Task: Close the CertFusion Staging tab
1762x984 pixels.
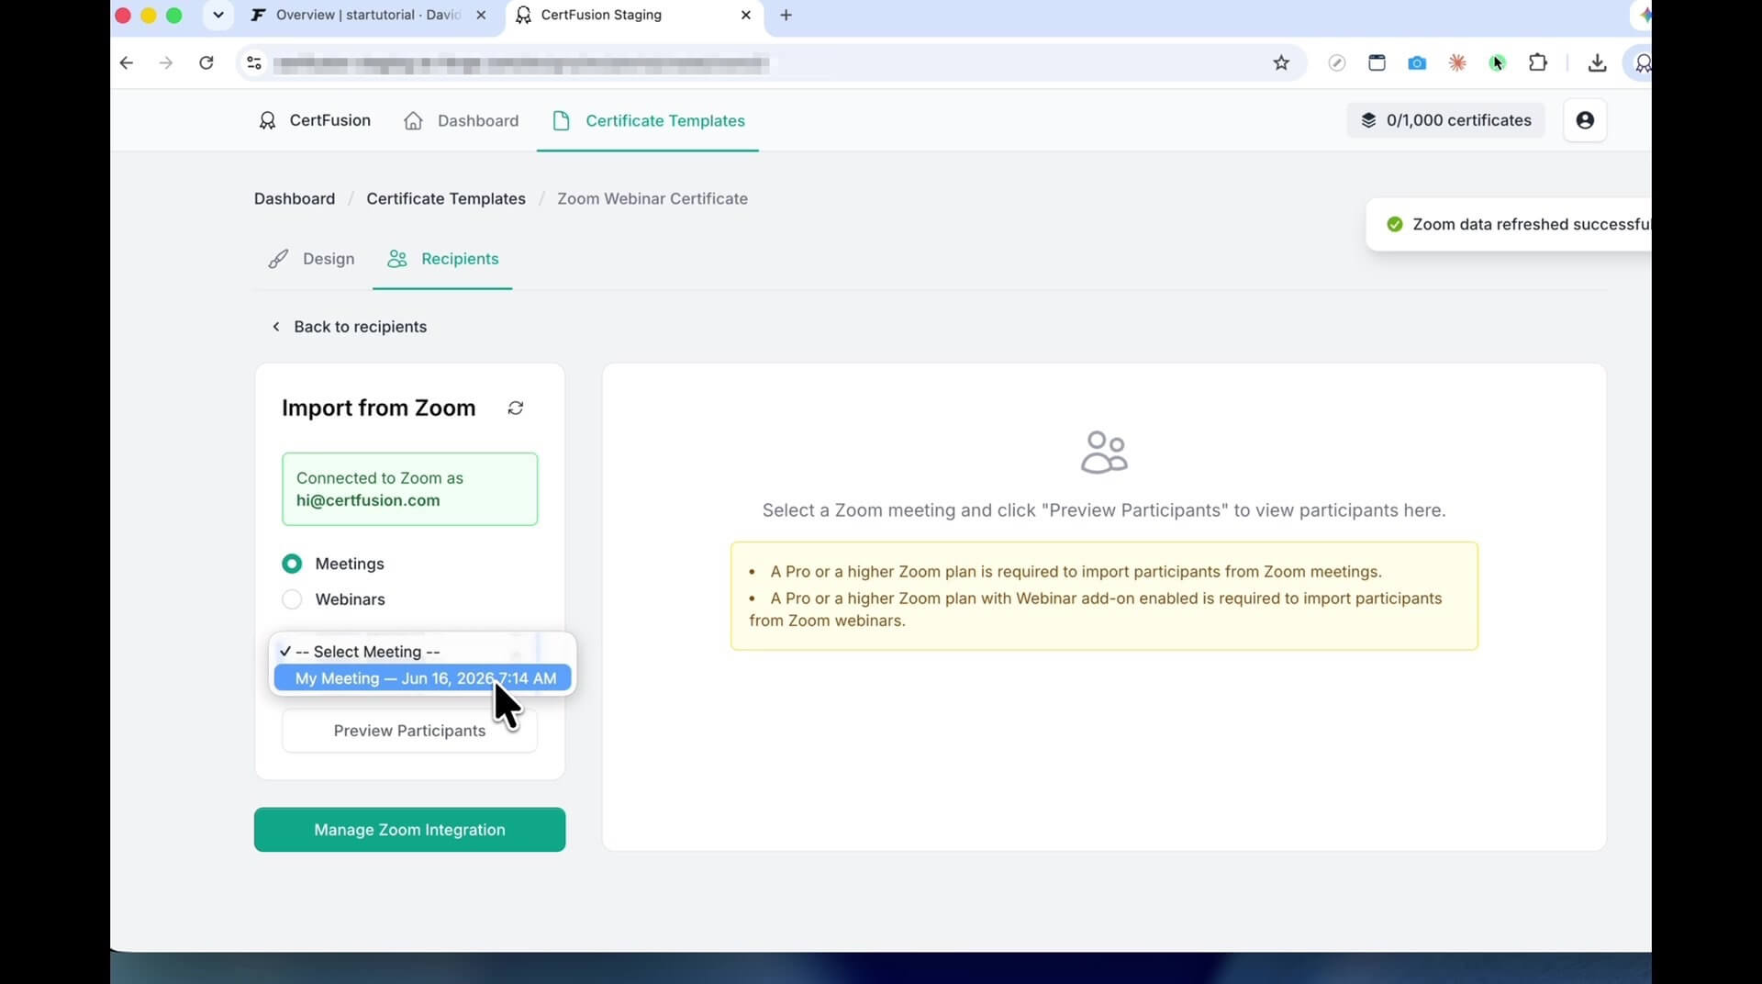Action: pos(746,15)
